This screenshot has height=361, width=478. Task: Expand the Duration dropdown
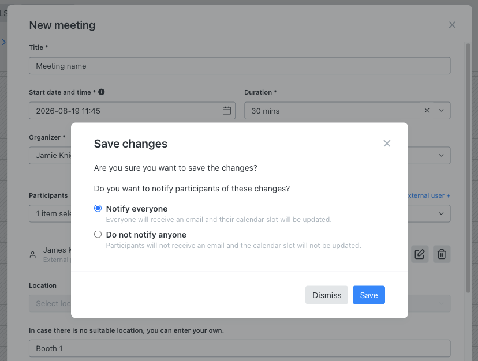pos(441,111)
